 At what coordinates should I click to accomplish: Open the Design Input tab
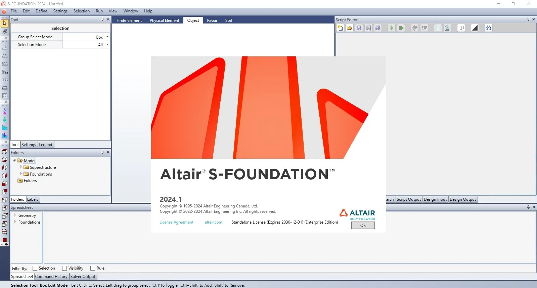435,199
